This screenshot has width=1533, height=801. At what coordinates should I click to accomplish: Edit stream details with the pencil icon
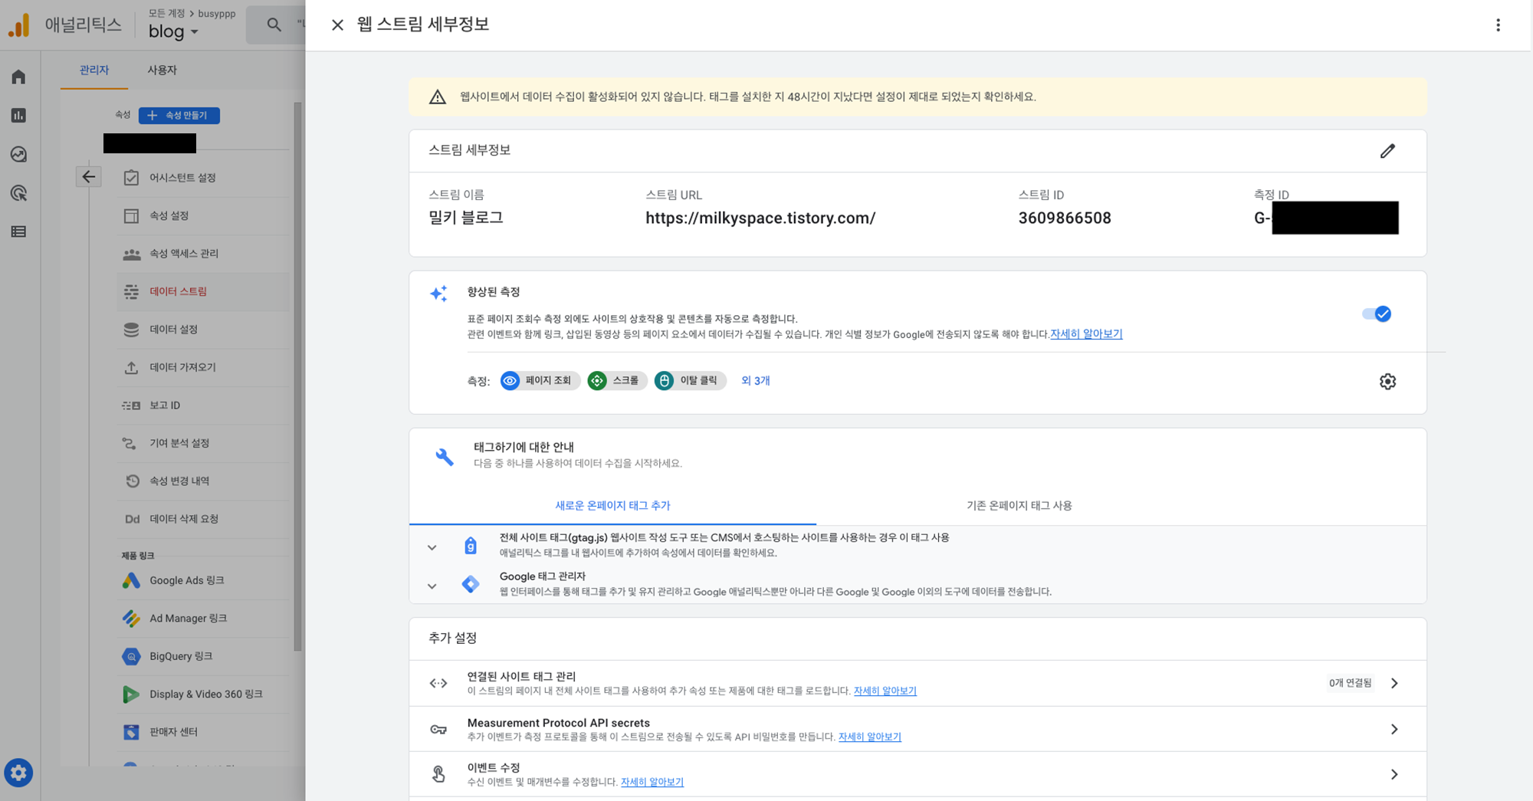1387,150
